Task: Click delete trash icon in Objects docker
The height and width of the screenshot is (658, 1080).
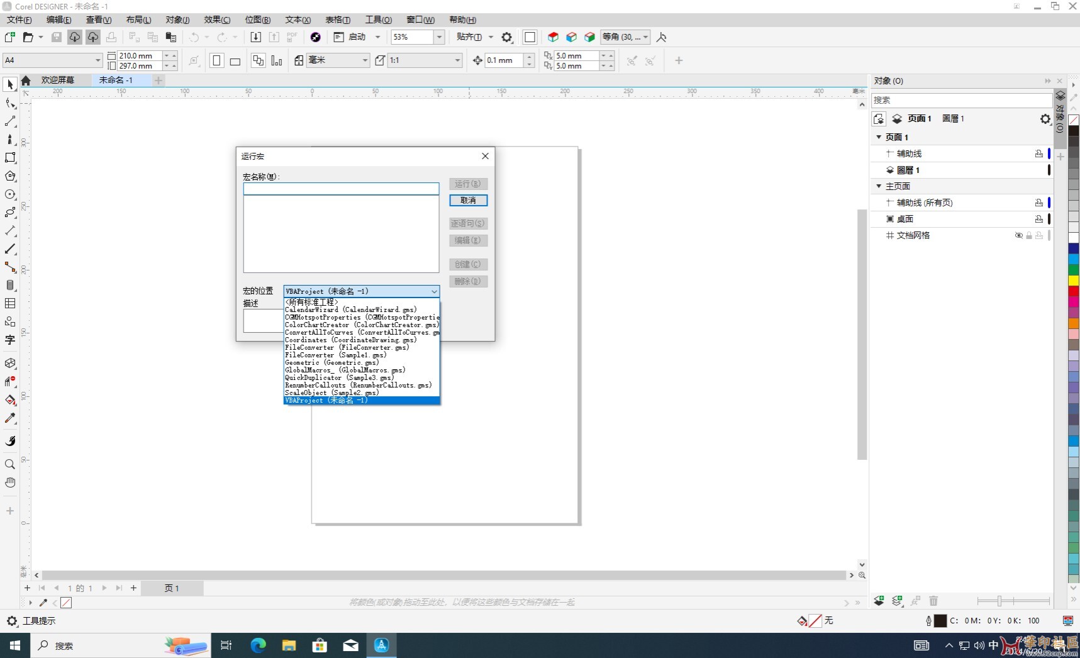Action: [933, 601]
